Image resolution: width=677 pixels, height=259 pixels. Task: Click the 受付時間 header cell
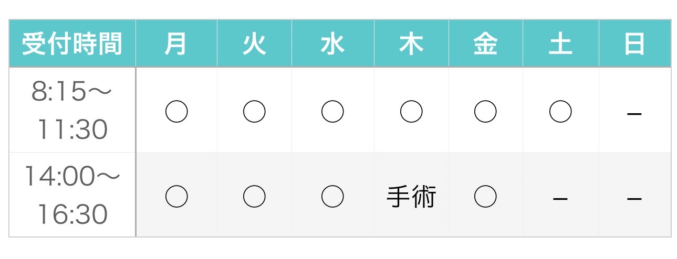pyautogui.click(x=72, y=44)
